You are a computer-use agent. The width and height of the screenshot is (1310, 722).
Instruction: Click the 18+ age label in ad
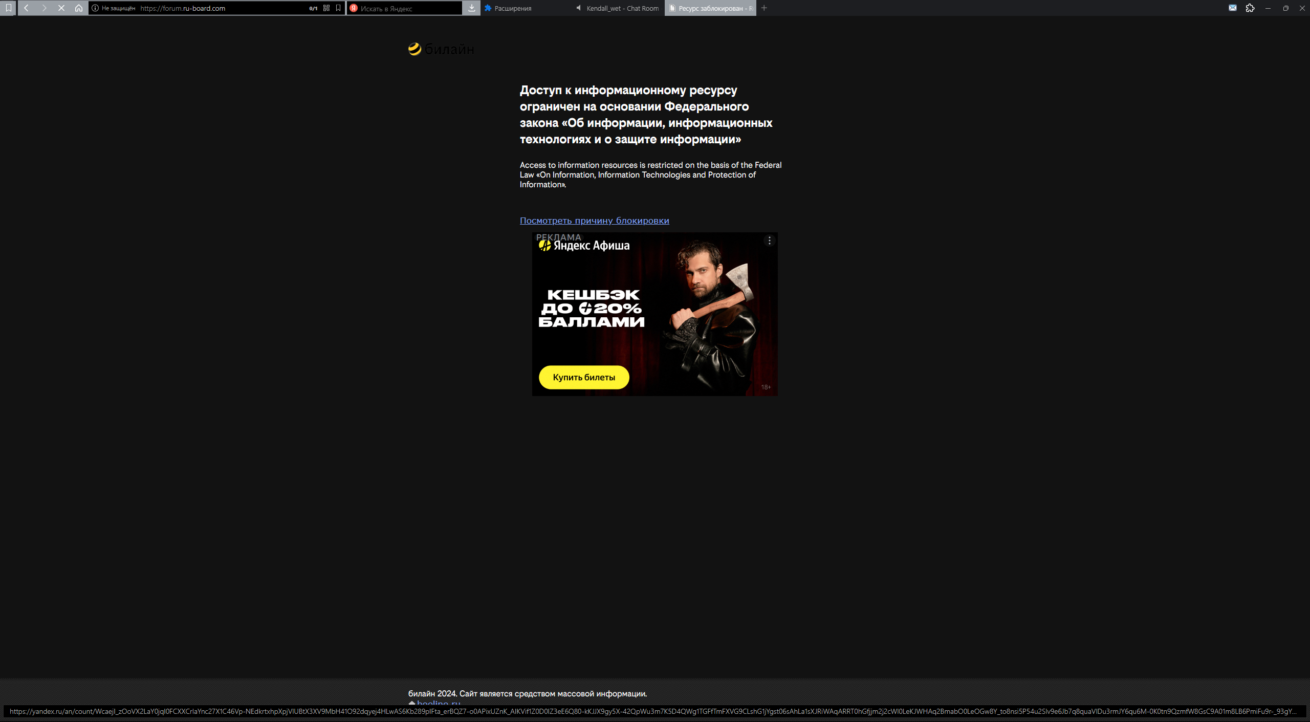[x=766, y=387]
